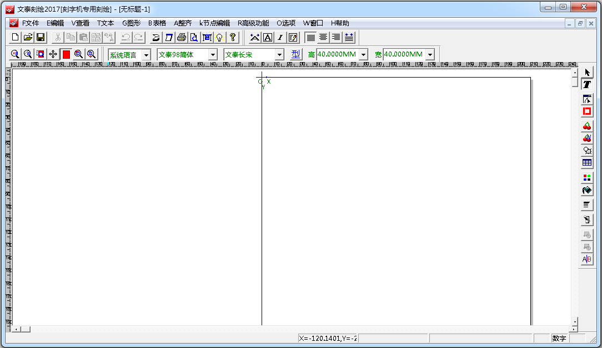Click the pan move arrows tool

(53, 54)
